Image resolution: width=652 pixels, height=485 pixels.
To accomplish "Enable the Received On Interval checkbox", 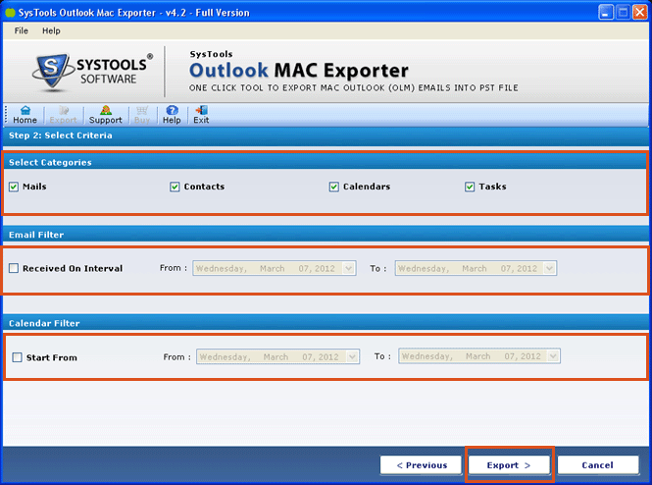I will [14, 268].
